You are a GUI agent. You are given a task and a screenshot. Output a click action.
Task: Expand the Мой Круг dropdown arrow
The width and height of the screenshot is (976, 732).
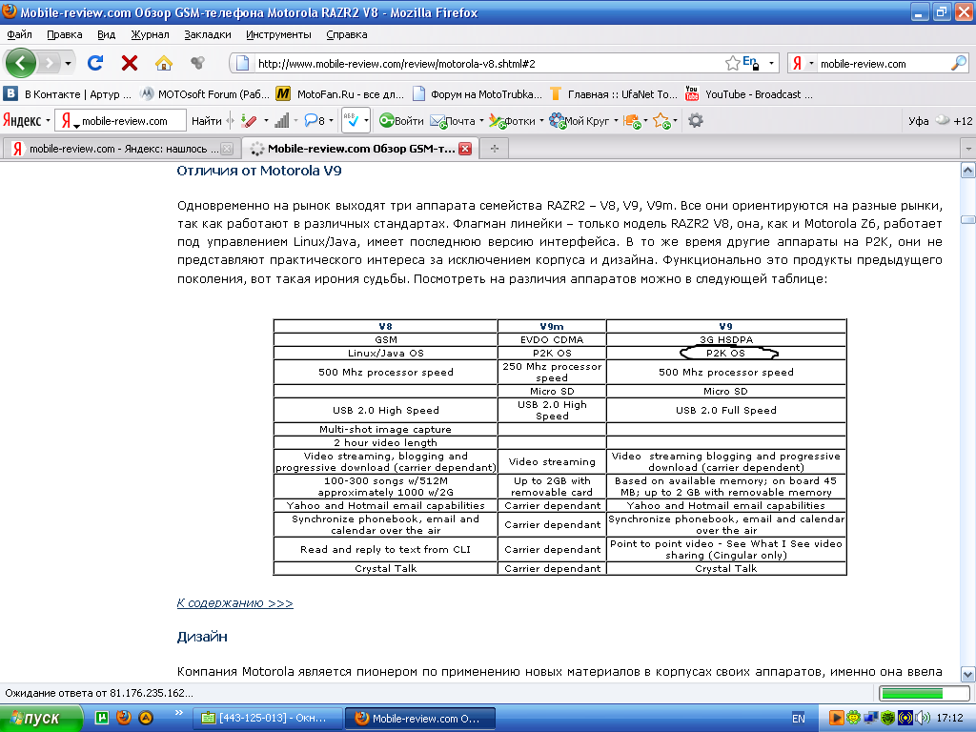click(616, 121)
